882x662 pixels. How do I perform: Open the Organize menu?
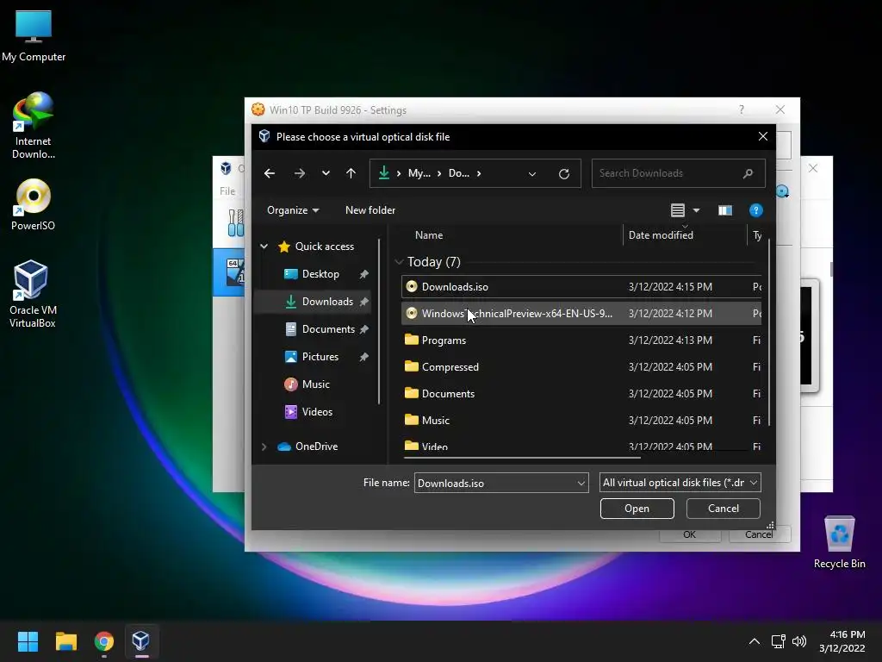(x=293, y=210)
